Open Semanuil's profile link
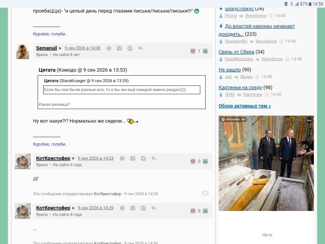This screenshot has width=325, height=244. pyautogui.click(x=46, y=48)
